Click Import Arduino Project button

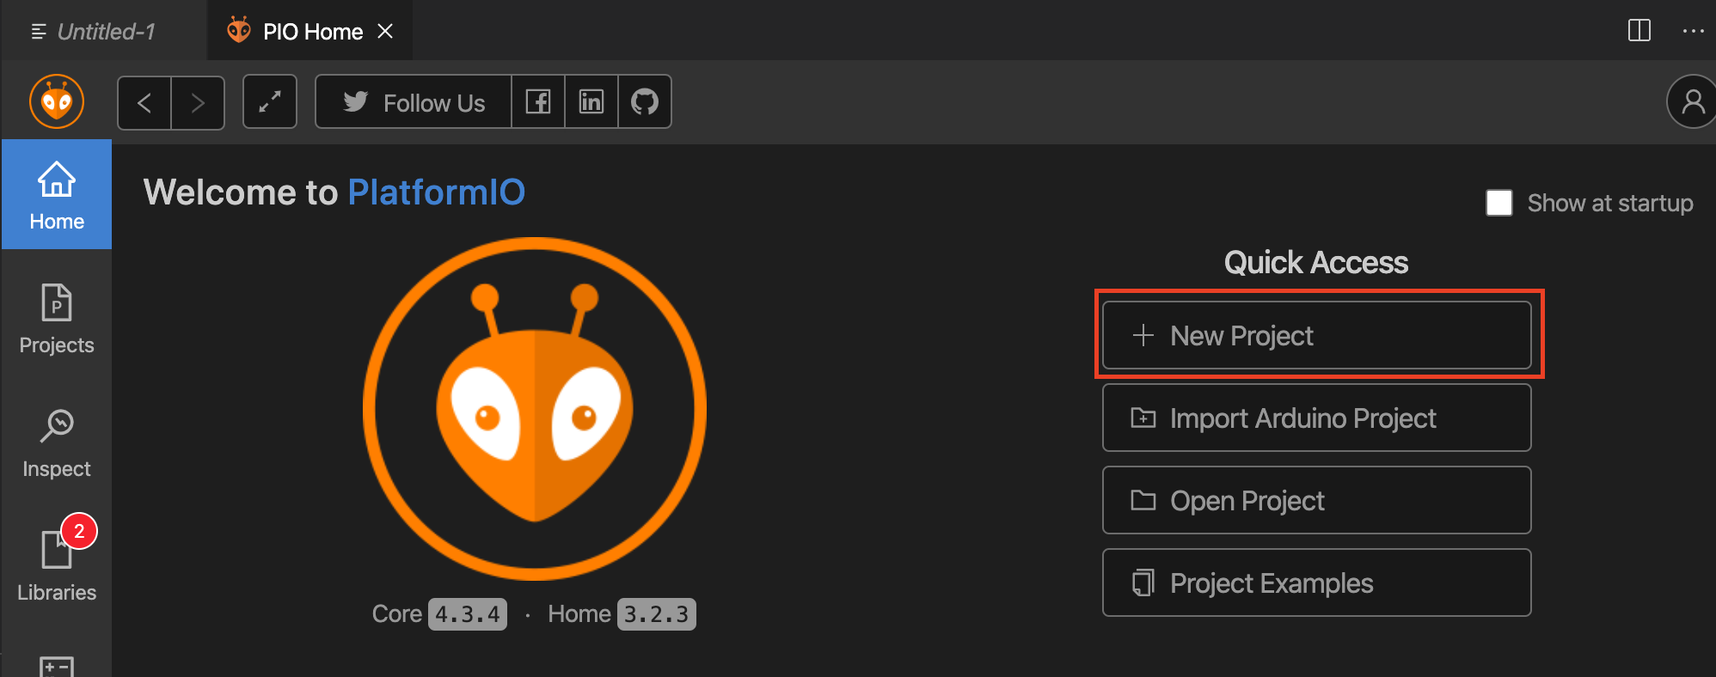tap(1317, 418)
